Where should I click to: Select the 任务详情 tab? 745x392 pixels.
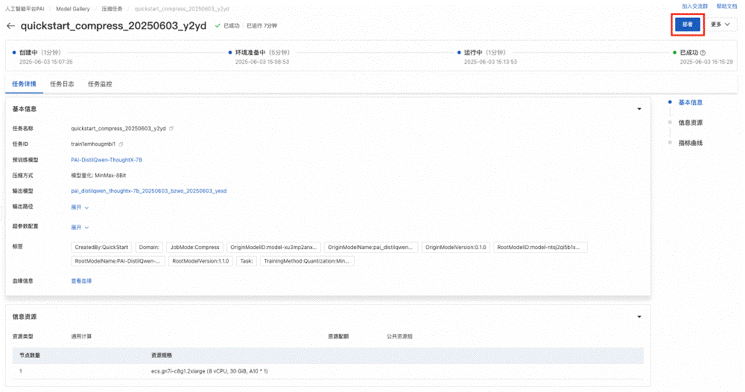pyautogui.click(x=24, y=84)
